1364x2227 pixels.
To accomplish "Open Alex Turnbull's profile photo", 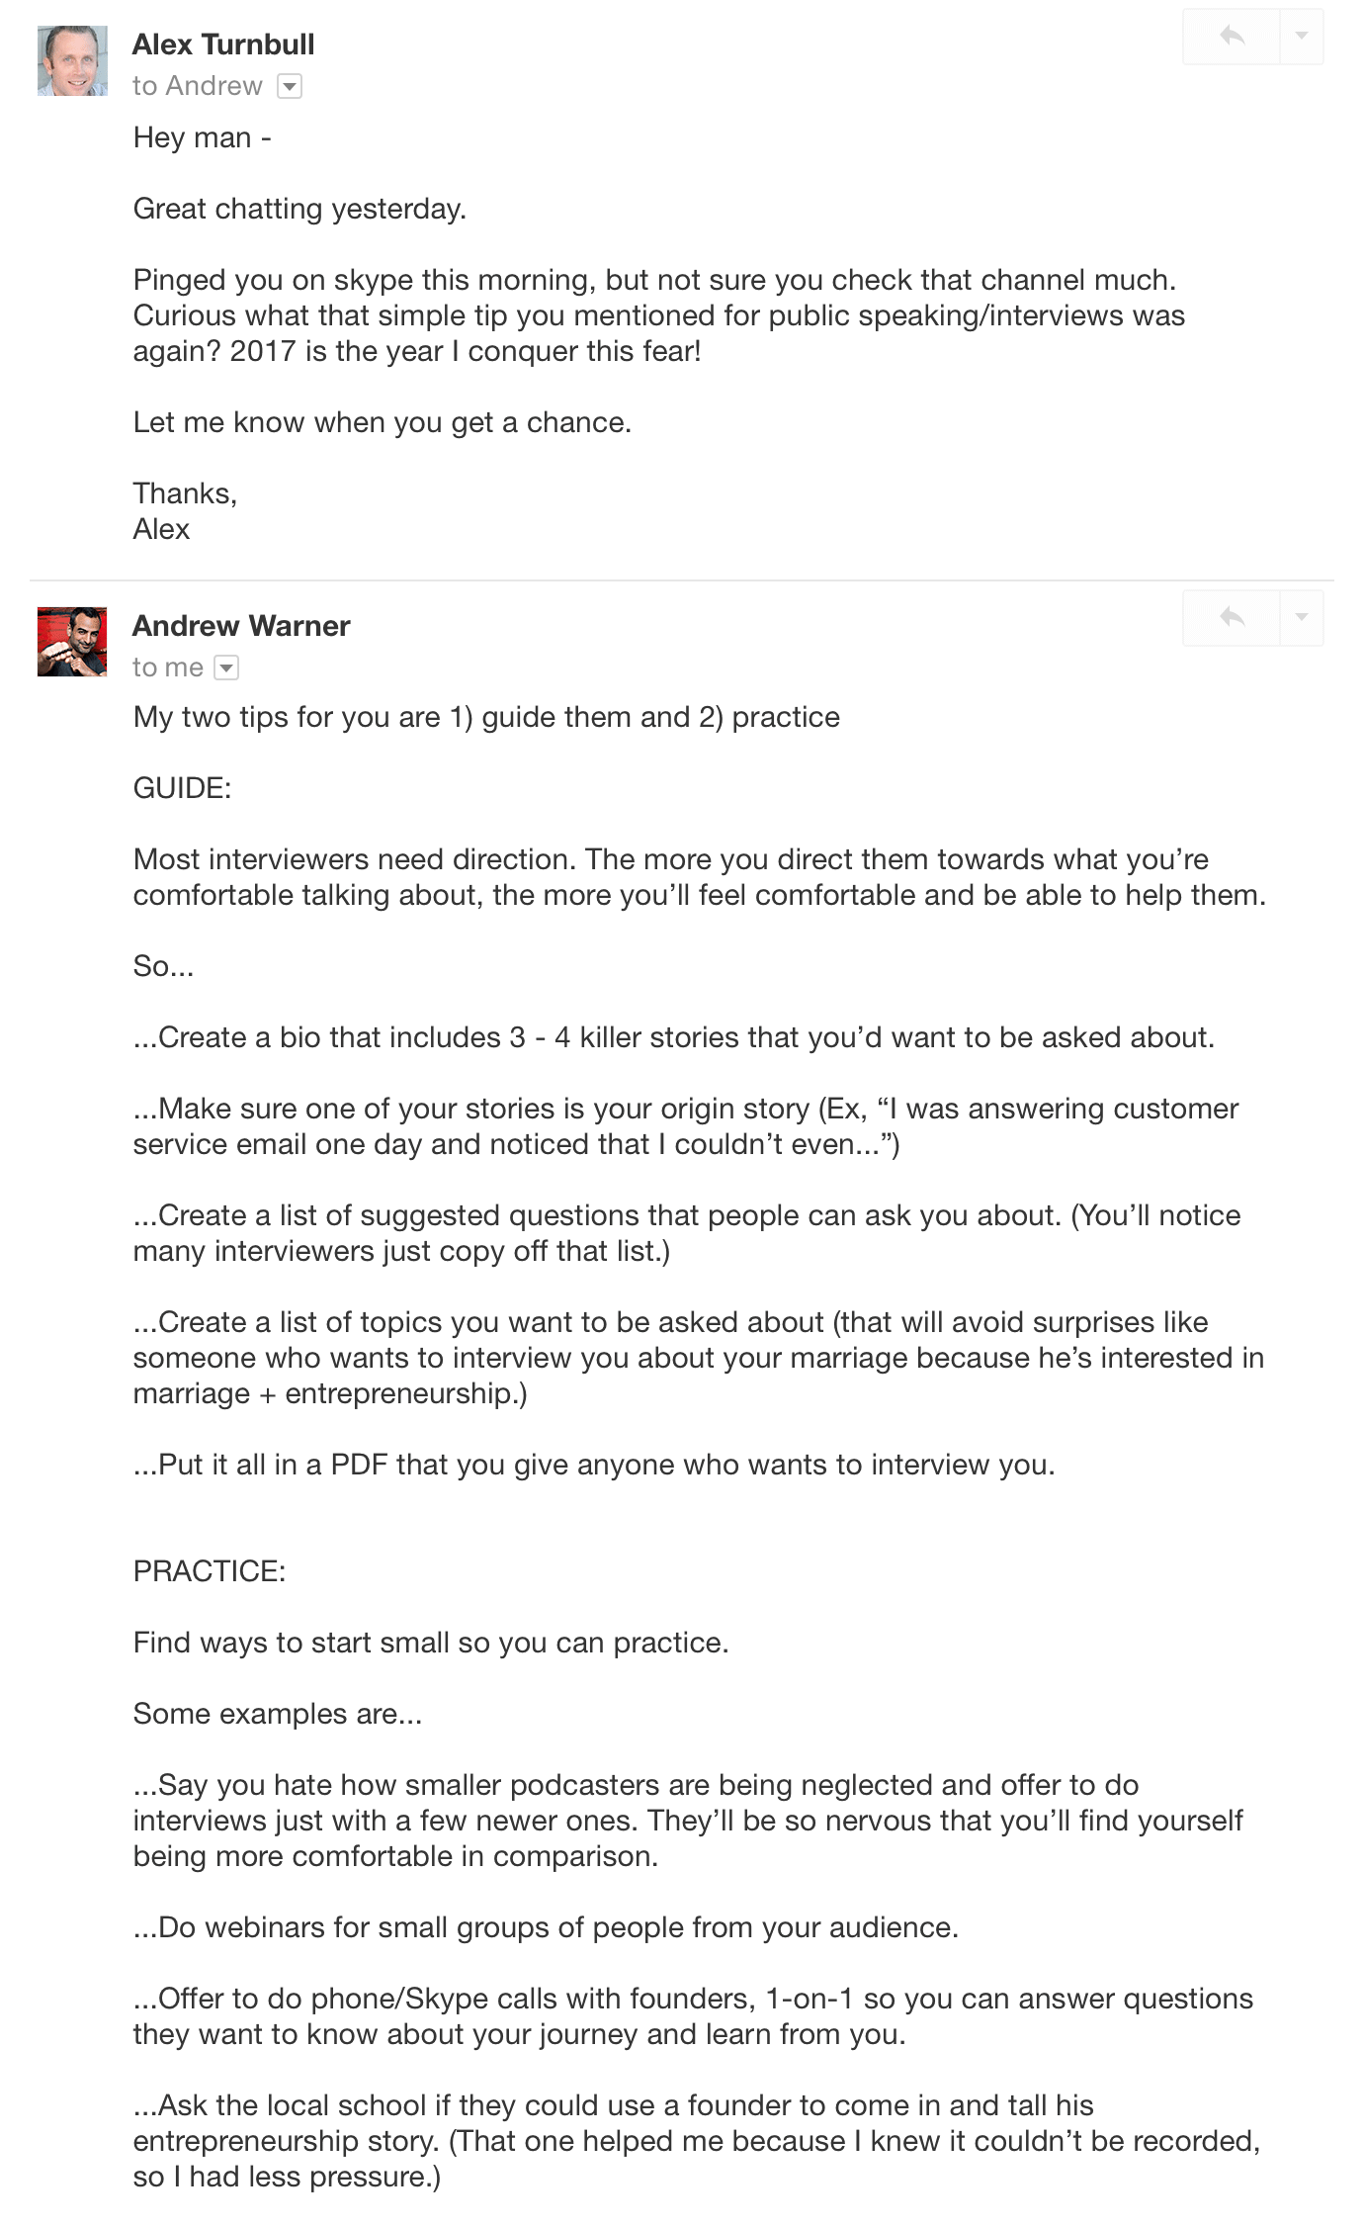I will tap(72, 61).
